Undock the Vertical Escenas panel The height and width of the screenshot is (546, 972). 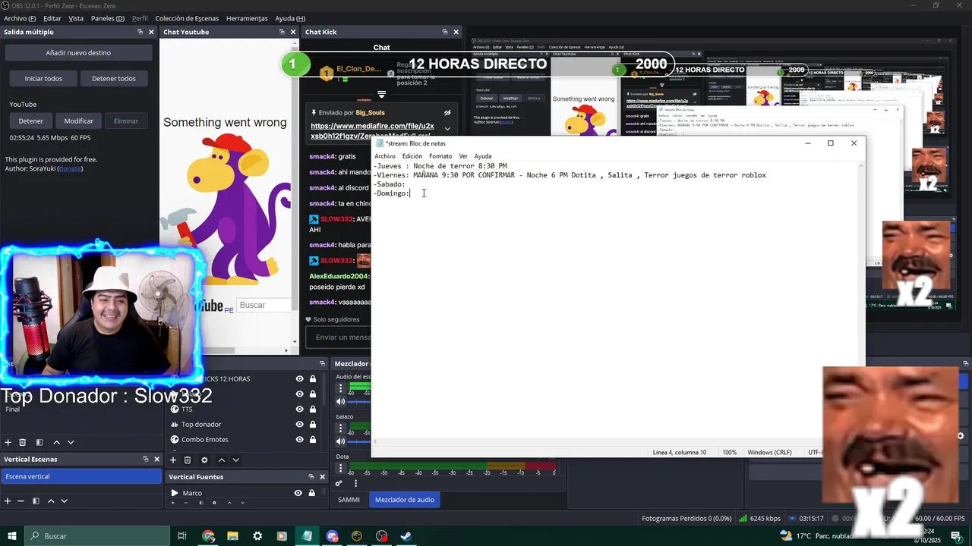pos(146,459)
